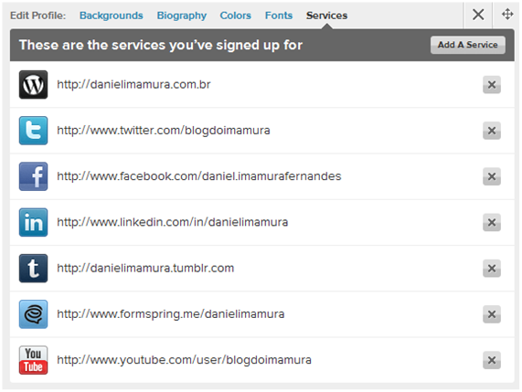Remove the LinkedIn danielimamura service
This screenshot has width=522, height=392.
[x=492, y=222]
